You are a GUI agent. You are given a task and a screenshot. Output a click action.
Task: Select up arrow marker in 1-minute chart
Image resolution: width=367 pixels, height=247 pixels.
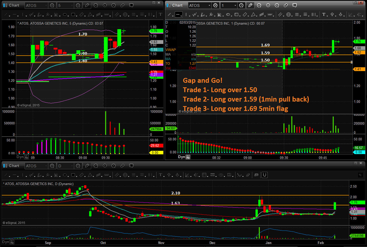point(332,15)
